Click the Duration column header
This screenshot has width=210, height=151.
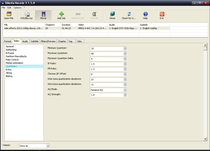pos(69,25)
